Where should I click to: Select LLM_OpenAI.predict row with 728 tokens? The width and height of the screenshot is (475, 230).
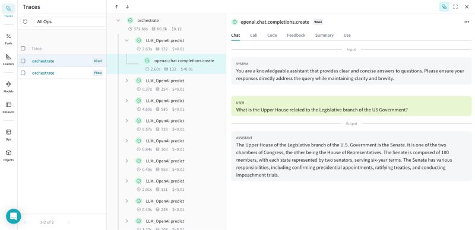[166, 124]
